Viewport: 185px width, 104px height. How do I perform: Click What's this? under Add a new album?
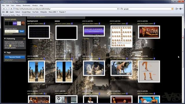tap(9, 34)
